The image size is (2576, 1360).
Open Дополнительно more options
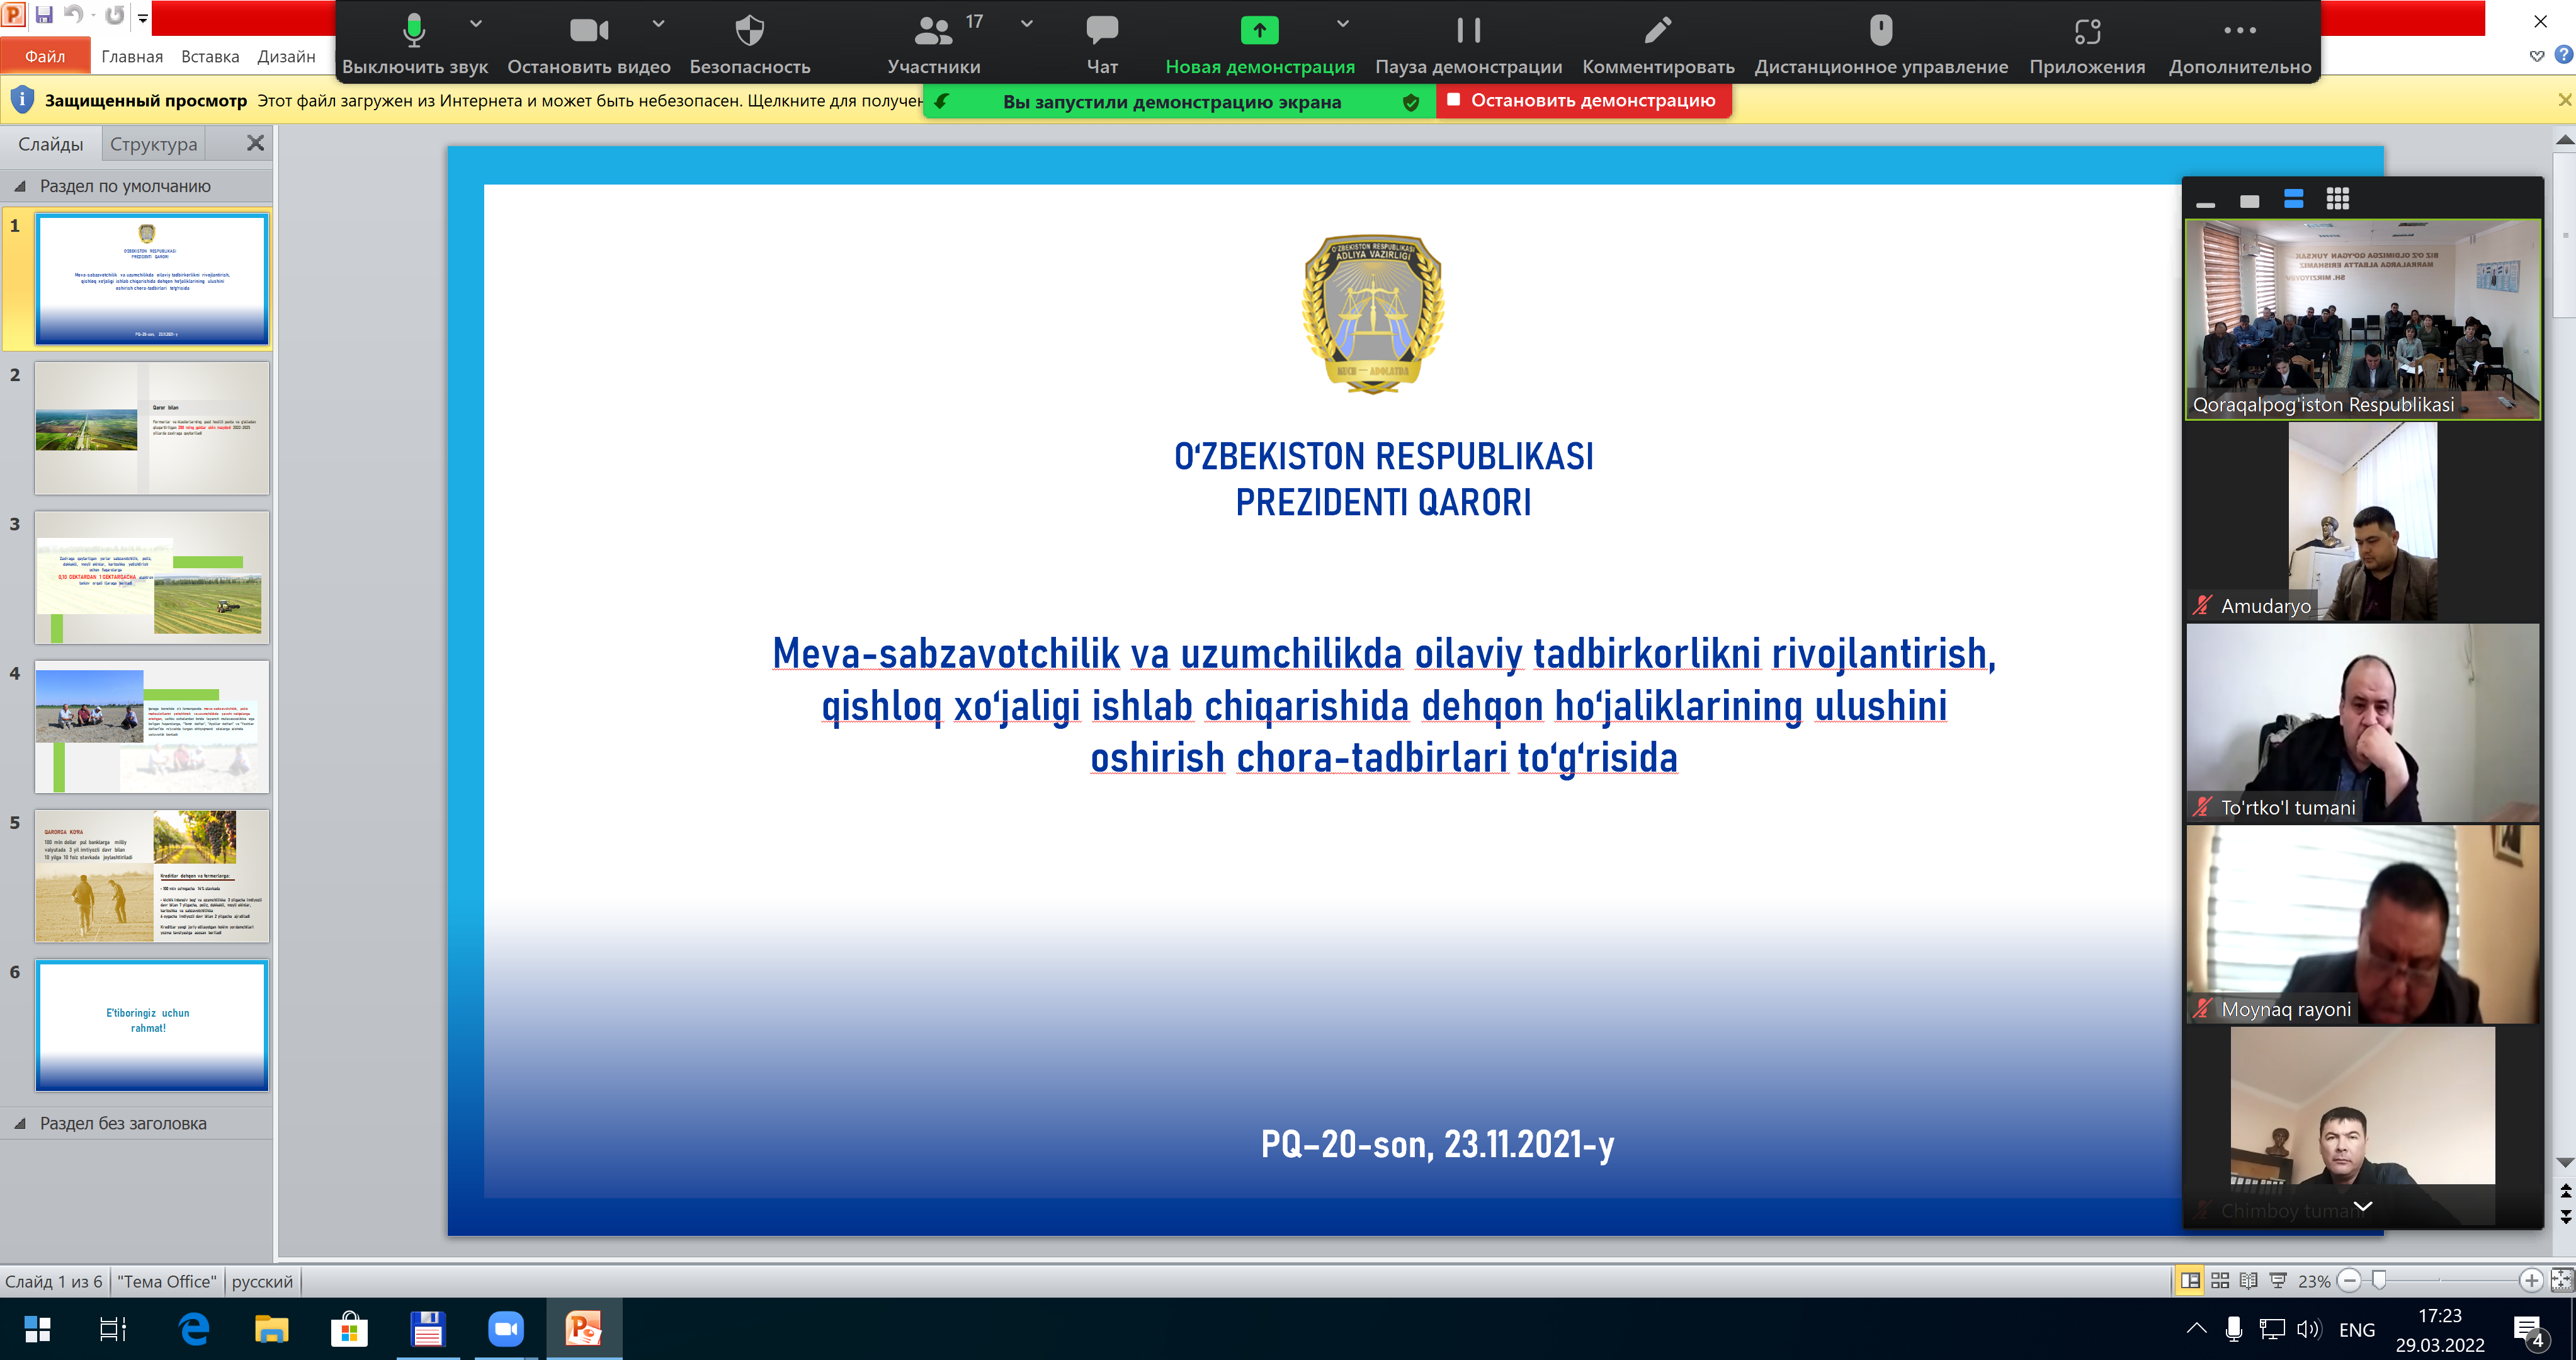coord(2240,44)
